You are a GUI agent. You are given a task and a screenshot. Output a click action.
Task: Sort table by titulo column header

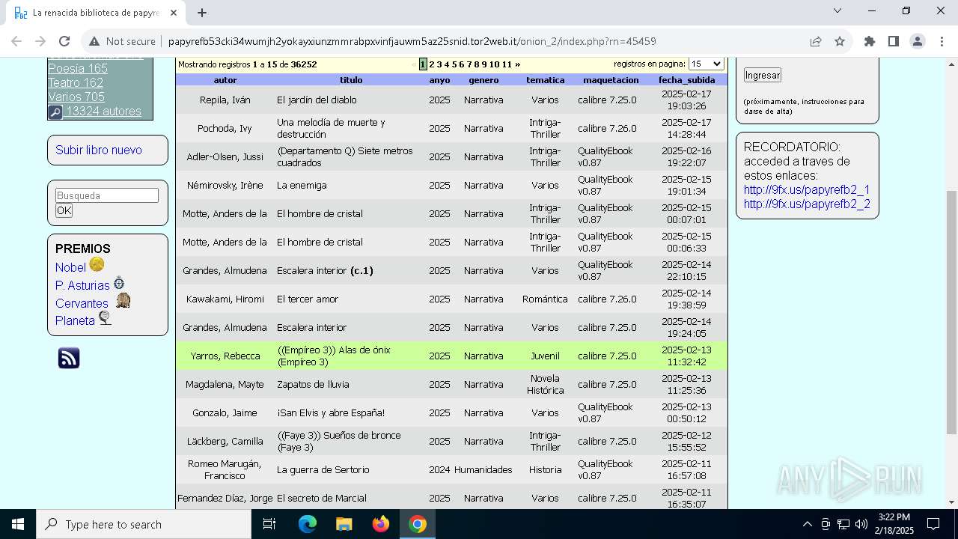coord(351,79)
